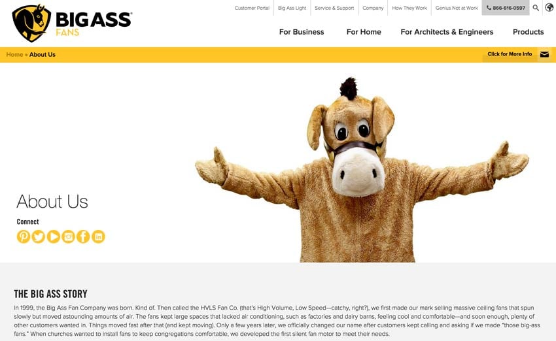Click the search magnifier icon
The image size is (556, 341).
[536, 8]
